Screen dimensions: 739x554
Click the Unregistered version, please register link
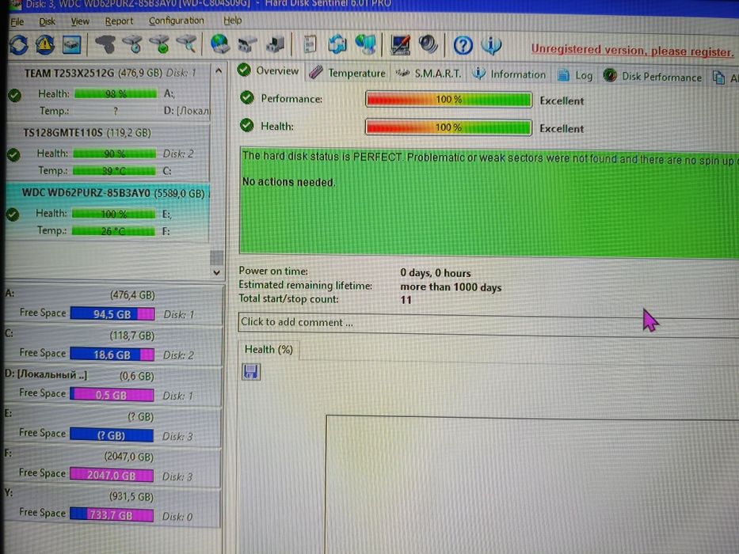633,51
